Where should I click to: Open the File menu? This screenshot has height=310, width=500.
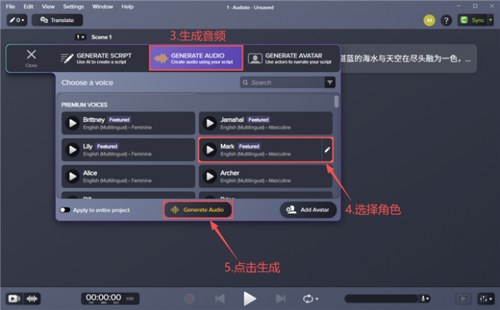pyautogui.click(x=10, y=7)
